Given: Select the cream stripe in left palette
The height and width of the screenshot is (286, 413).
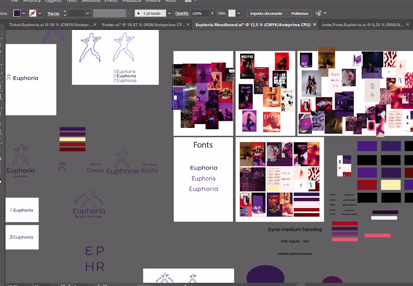Looking at the screenshot, I should [x=72, y=139].
